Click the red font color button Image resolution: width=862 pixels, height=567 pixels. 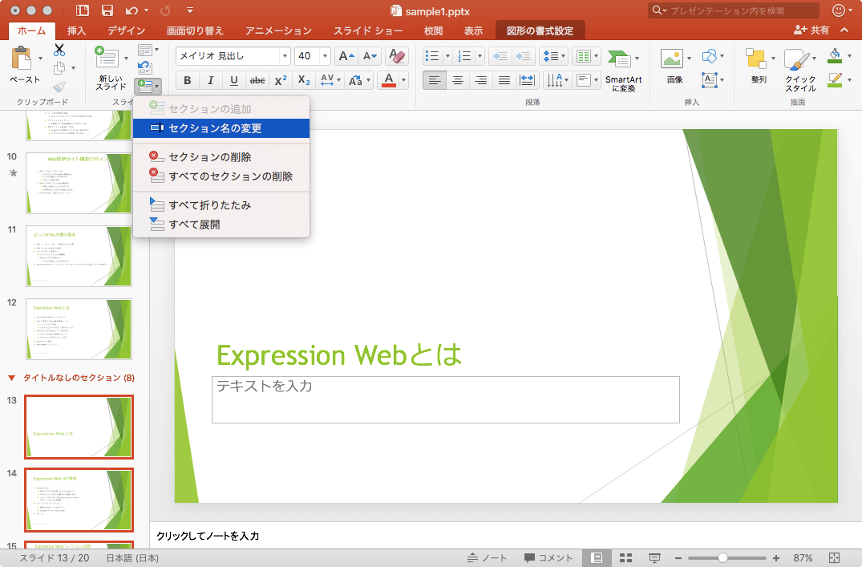(x=389, y=80)
